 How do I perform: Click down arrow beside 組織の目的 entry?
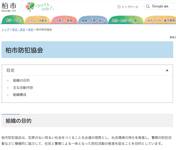tap(7, 80)
